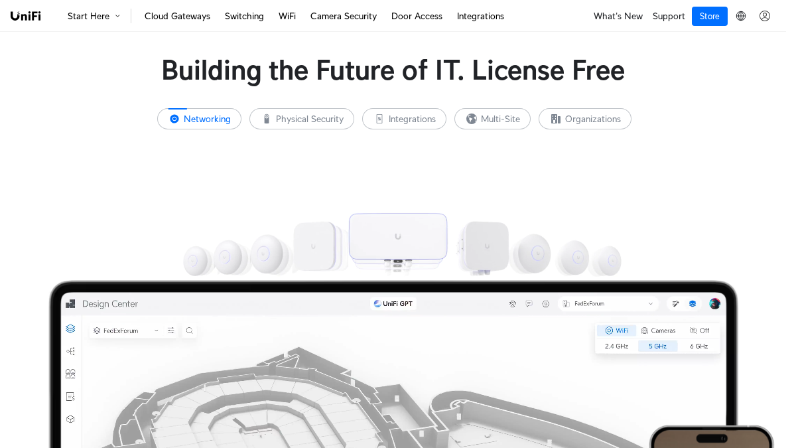Expand the Start Here dropdown
Image resolution: width=796 pixels, height=448 pixels.
click(94, 16)
